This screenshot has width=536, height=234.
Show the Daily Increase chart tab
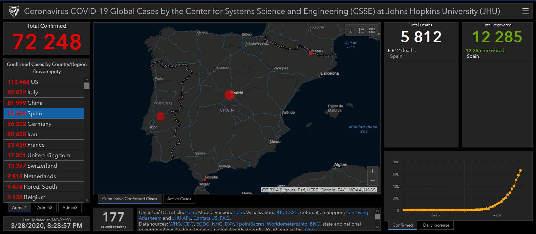click(x=436, y=225)
